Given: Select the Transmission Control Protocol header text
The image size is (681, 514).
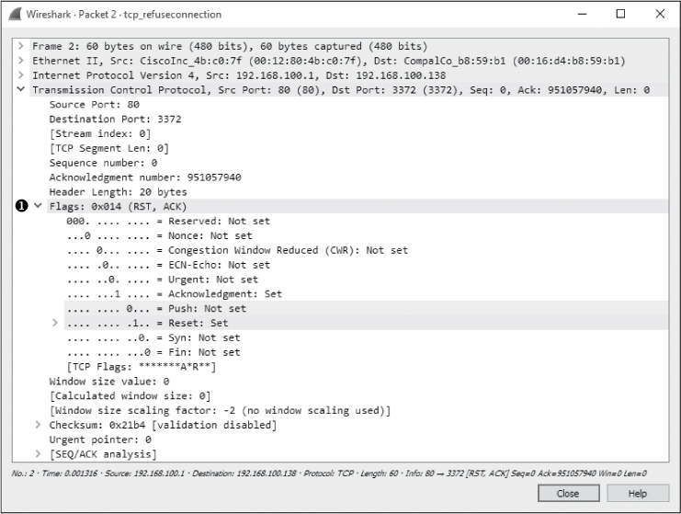Looking at the screenshot, I should tap(341, 90).
